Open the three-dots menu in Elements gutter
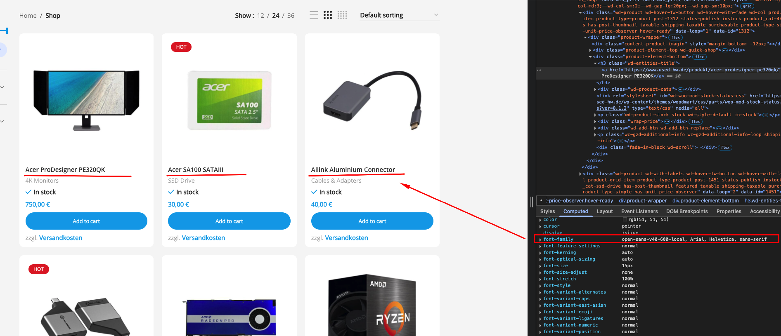 539,70
